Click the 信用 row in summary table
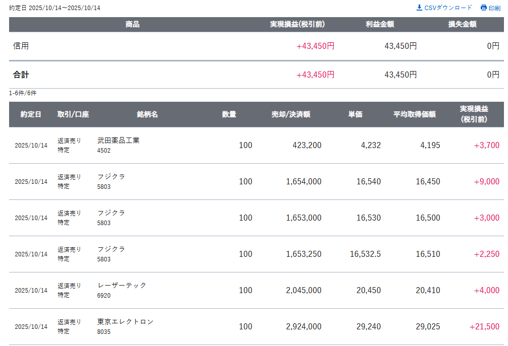The width and height of the screenshot is (508, 346). pyautogui.click(x=21, y=46)
